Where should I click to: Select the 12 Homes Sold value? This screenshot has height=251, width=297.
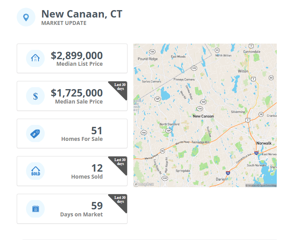97,168
